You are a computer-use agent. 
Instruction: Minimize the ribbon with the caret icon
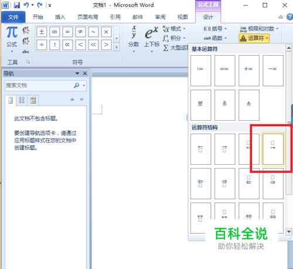point(281,17)
